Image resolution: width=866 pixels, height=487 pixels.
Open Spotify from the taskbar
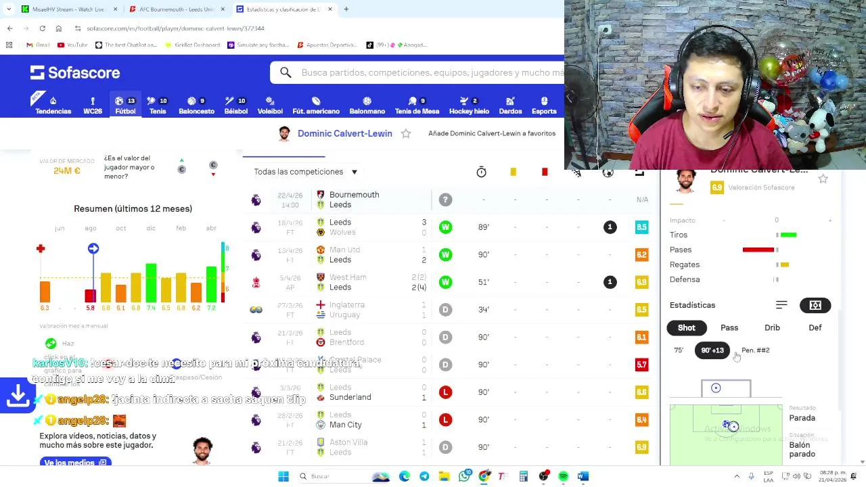pyautogui.click(x=563, y=476)
